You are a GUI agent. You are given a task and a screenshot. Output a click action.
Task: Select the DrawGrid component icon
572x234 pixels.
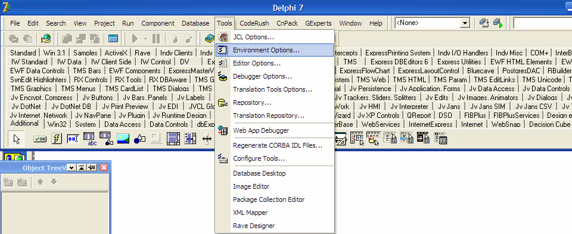click(106, 139)
